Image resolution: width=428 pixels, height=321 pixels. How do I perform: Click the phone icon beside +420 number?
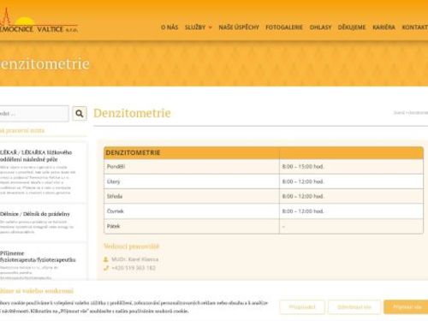coord(106,268)
